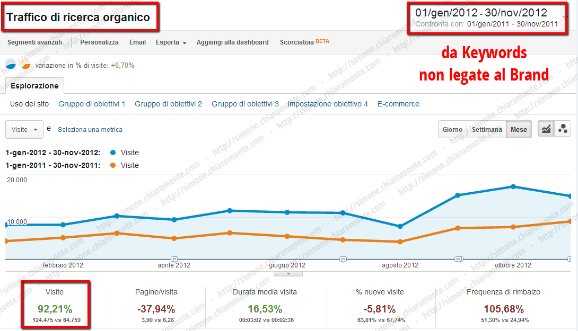Click Seleziona una metrica link
The image size is (578, 331).
pyautogui.click(x=90, y=130)
